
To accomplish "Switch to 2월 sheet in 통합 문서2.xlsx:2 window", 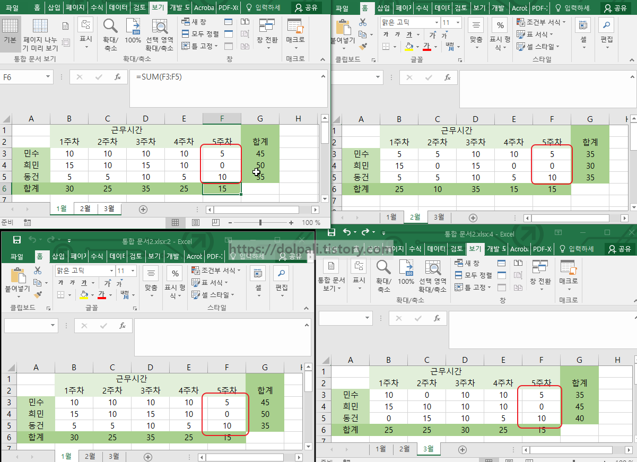I will pyautogui.click(x=90, y=456).
